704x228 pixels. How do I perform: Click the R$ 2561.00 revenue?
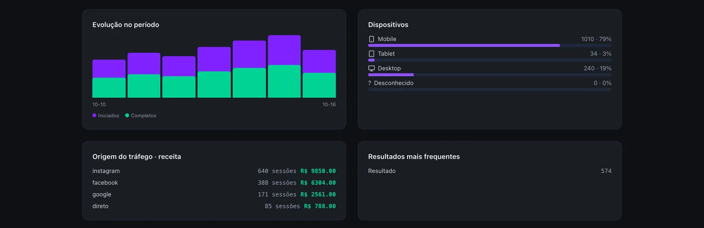[318, 194]
